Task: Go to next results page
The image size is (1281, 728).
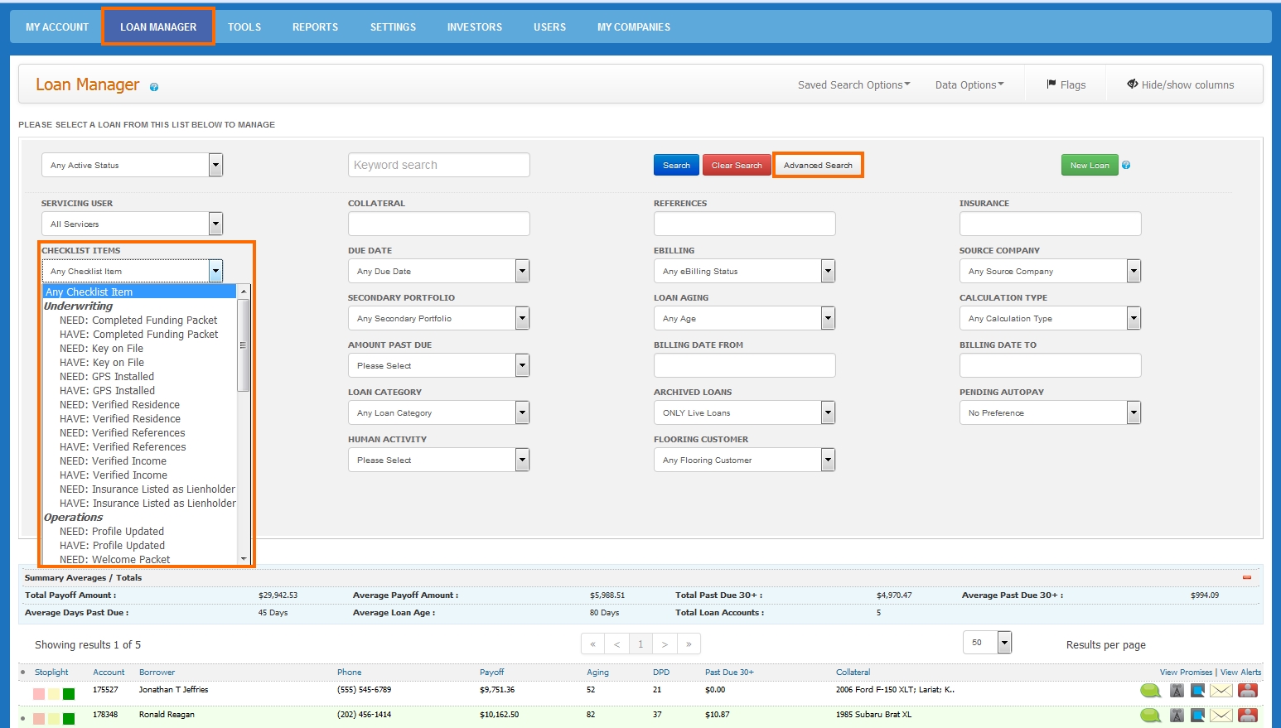Action: pos(665,644)
